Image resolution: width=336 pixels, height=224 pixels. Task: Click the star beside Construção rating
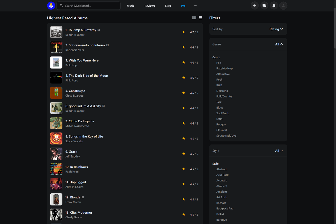pos(184,93)
